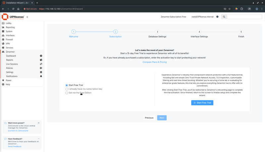265x152 pixels.
Task: Reload the browser page
Action: coord(13,9)
